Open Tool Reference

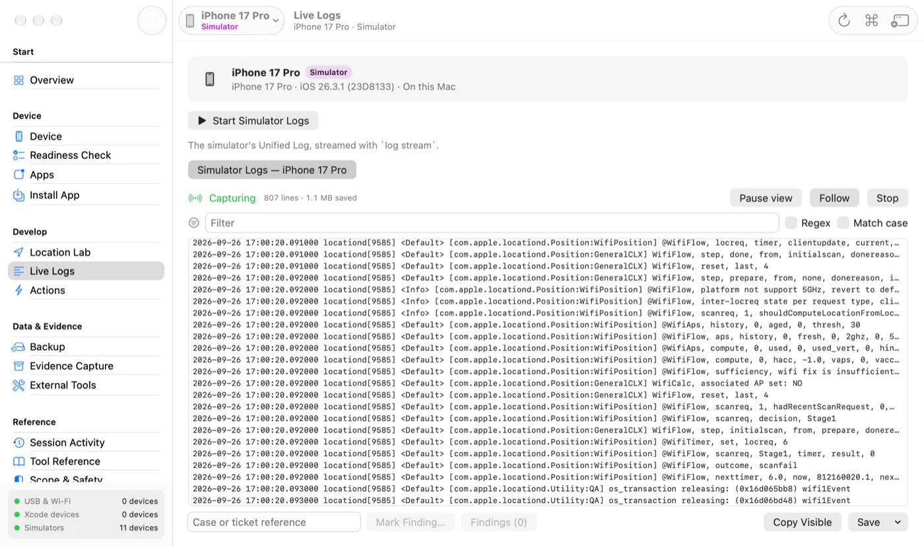[x=86, y=461]
